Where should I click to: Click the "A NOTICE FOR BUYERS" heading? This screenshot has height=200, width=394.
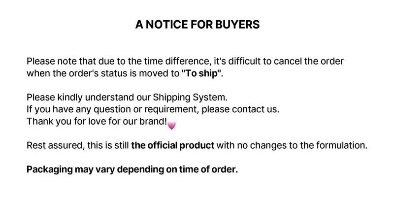[197, 25]
